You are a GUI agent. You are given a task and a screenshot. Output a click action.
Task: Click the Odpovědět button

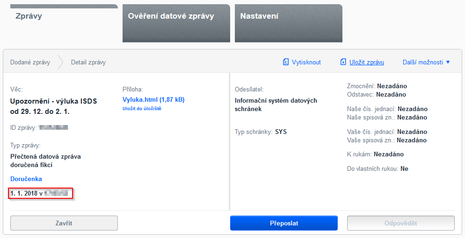click(x=400, y=223)
